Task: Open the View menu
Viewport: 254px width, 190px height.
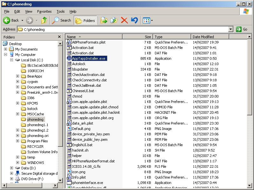Action: click(29, 11)
